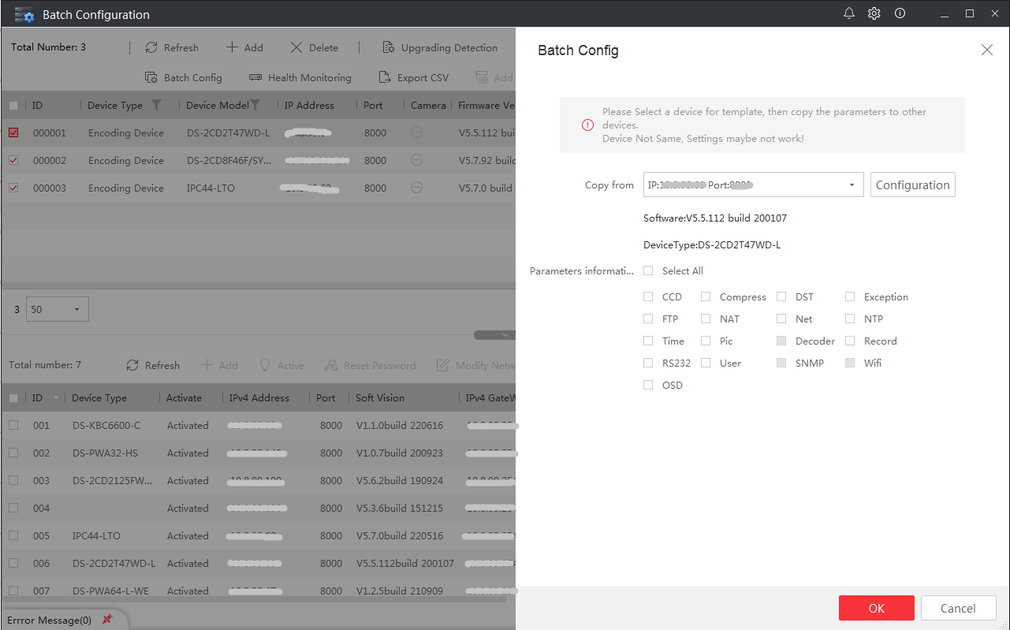Open the 50 per page dropdown
This screenshot has width=1010, height=630.
pyautogui.click(x=58, y=309)
